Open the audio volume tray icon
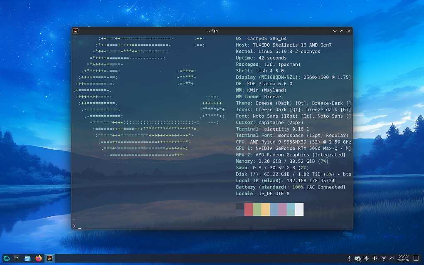 [375, 258]
